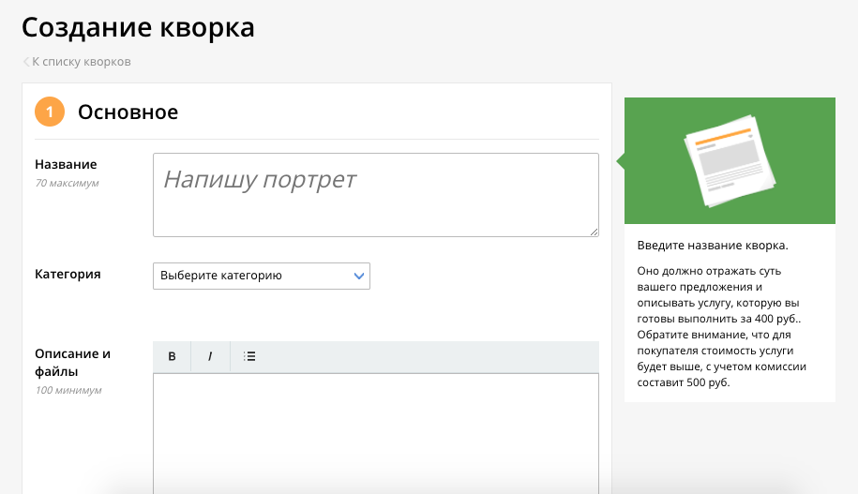Toggle bold formatting in the description editor

(x=172, y=356)
